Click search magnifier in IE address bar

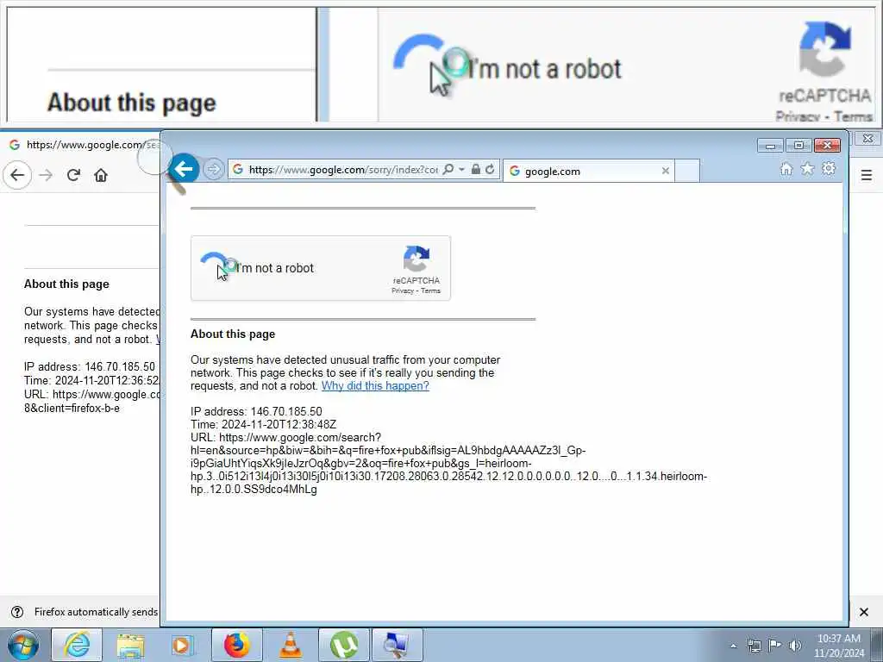click(x=448, y=169)
